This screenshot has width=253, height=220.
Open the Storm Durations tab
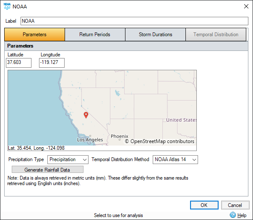coord(155,34)
